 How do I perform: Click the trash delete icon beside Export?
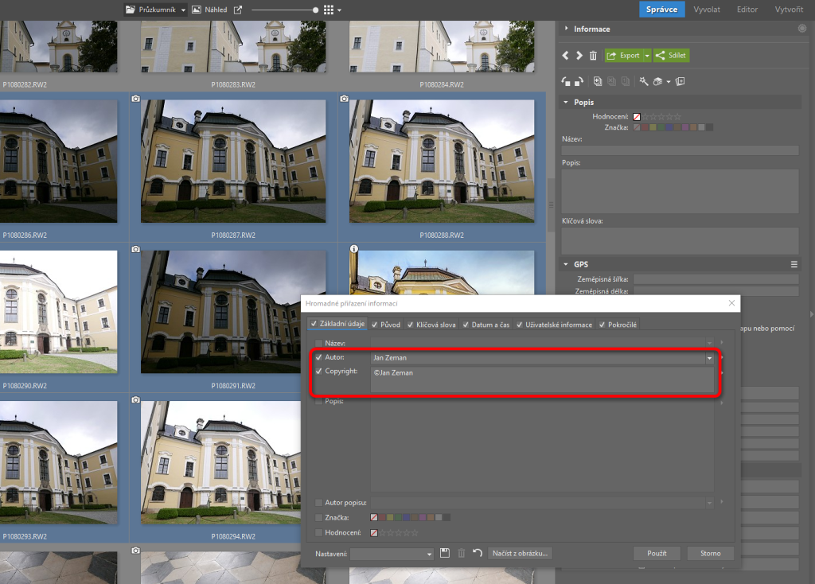[593, 56]
